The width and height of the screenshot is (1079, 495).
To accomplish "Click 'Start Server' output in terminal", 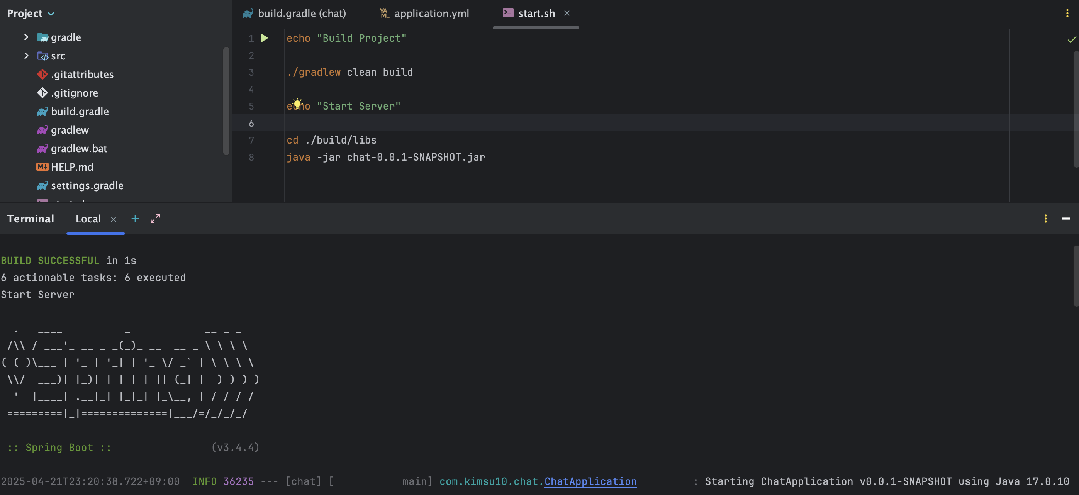I will tap(38, 294).
